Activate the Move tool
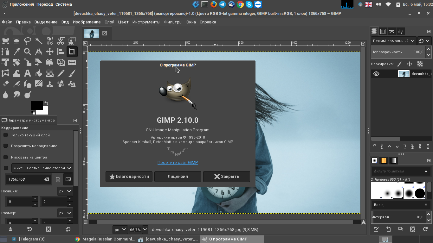Image resolution: width=433 pixels, height=243 pixels. pos(50,52)
